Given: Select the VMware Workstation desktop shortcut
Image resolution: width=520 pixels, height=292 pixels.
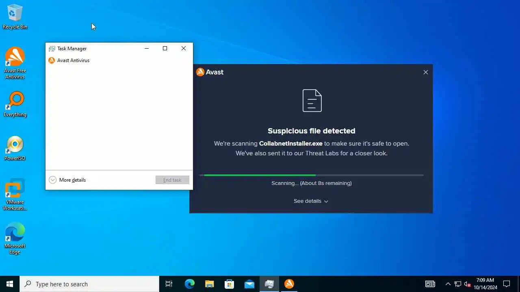Looking at the screenshot, I should [15, 195].
